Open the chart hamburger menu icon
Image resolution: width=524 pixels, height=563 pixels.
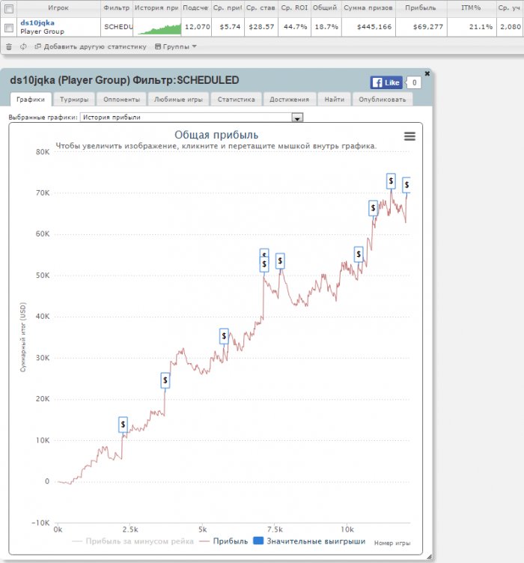click(409, 136)
